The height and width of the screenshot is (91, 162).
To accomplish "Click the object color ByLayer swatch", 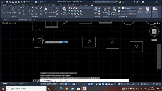I will 123,8.
